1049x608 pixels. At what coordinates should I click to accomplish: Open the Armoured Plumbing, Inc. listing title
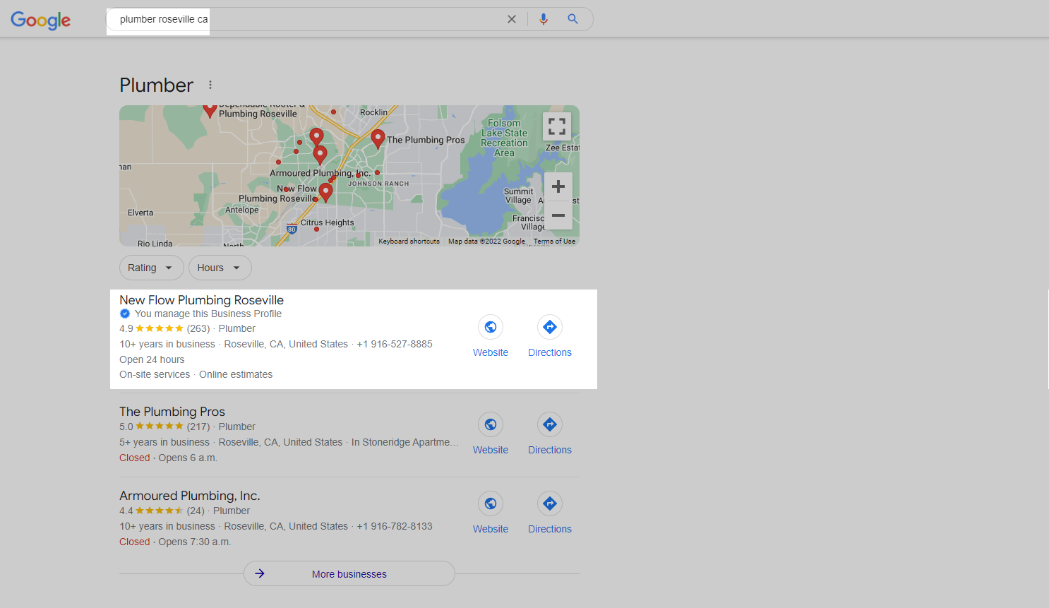tap(190, 496)
